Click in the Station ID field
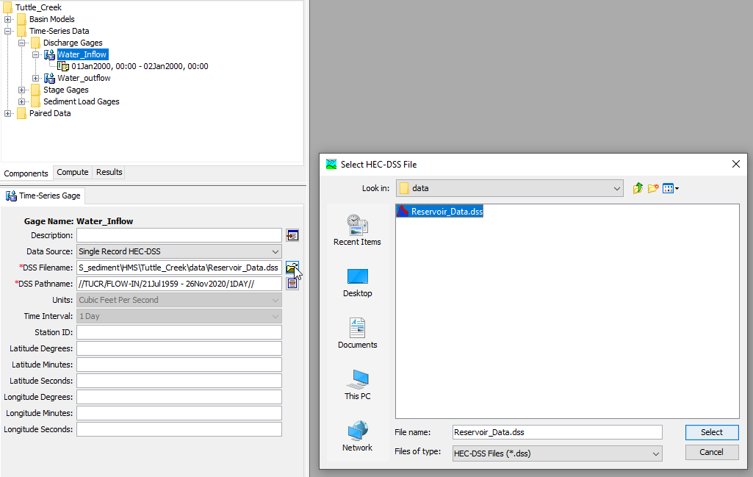The width and height of the screenshot is (753, 477). (x=179, y=332)
